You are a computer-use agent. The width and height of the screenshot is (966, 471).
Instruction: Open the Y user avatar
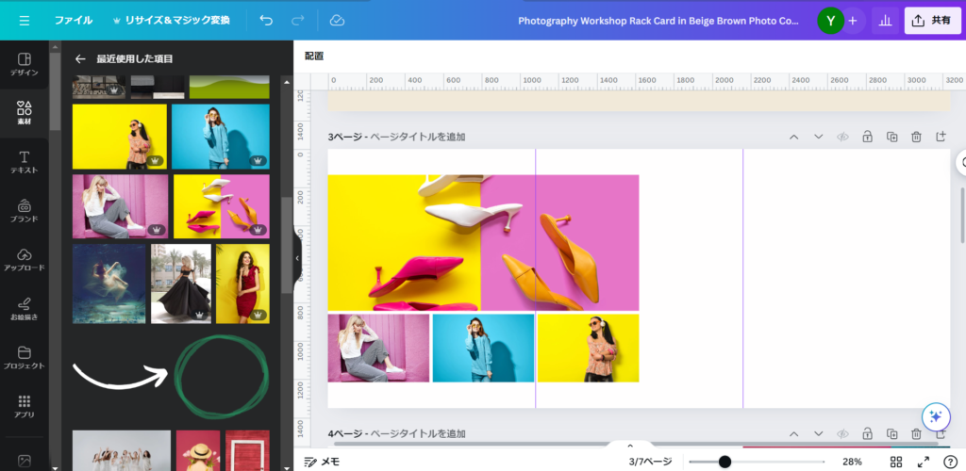coord(830,21)
